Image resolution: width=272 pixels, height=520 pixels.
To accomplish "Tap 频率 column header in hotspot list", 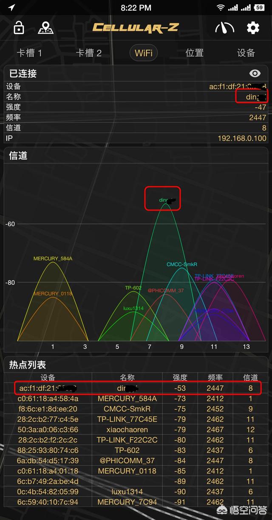I will tap(215, 377).
